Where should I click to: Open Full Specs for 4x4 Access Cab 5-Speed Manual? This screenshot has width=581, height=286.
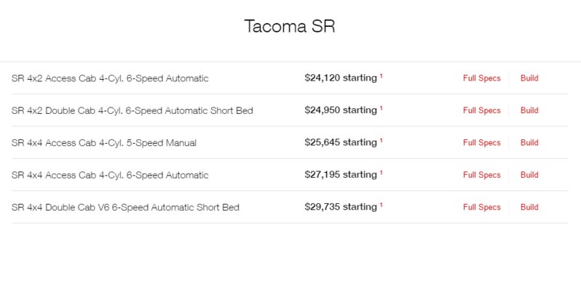[x=481, y=142]
